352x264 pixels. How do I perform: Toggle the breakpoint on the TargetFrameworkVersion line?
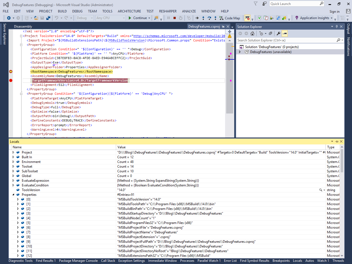[x=11, y=80]
